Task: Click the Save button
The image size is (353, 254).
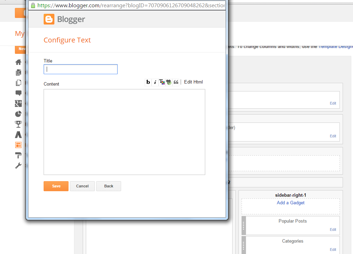Action: [x=56, y=186]
